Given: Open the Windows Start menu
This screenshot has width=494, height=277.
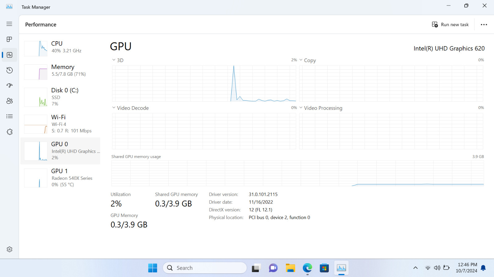Looking at the screenshot, I should [153, 268].
